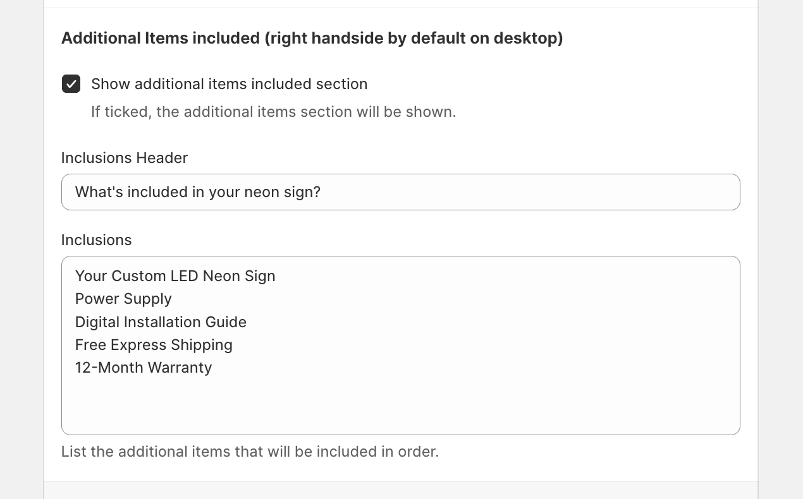803x499 pixels.
Task: Click the word 'What's' in the header field
Action: [x=99, y=192]
